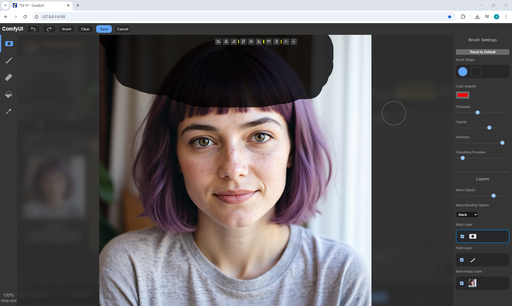This screenshot has width=512, height=306.
Task: Select the Color Picker eyedropper tool
Action: click(x=9, y=111)
